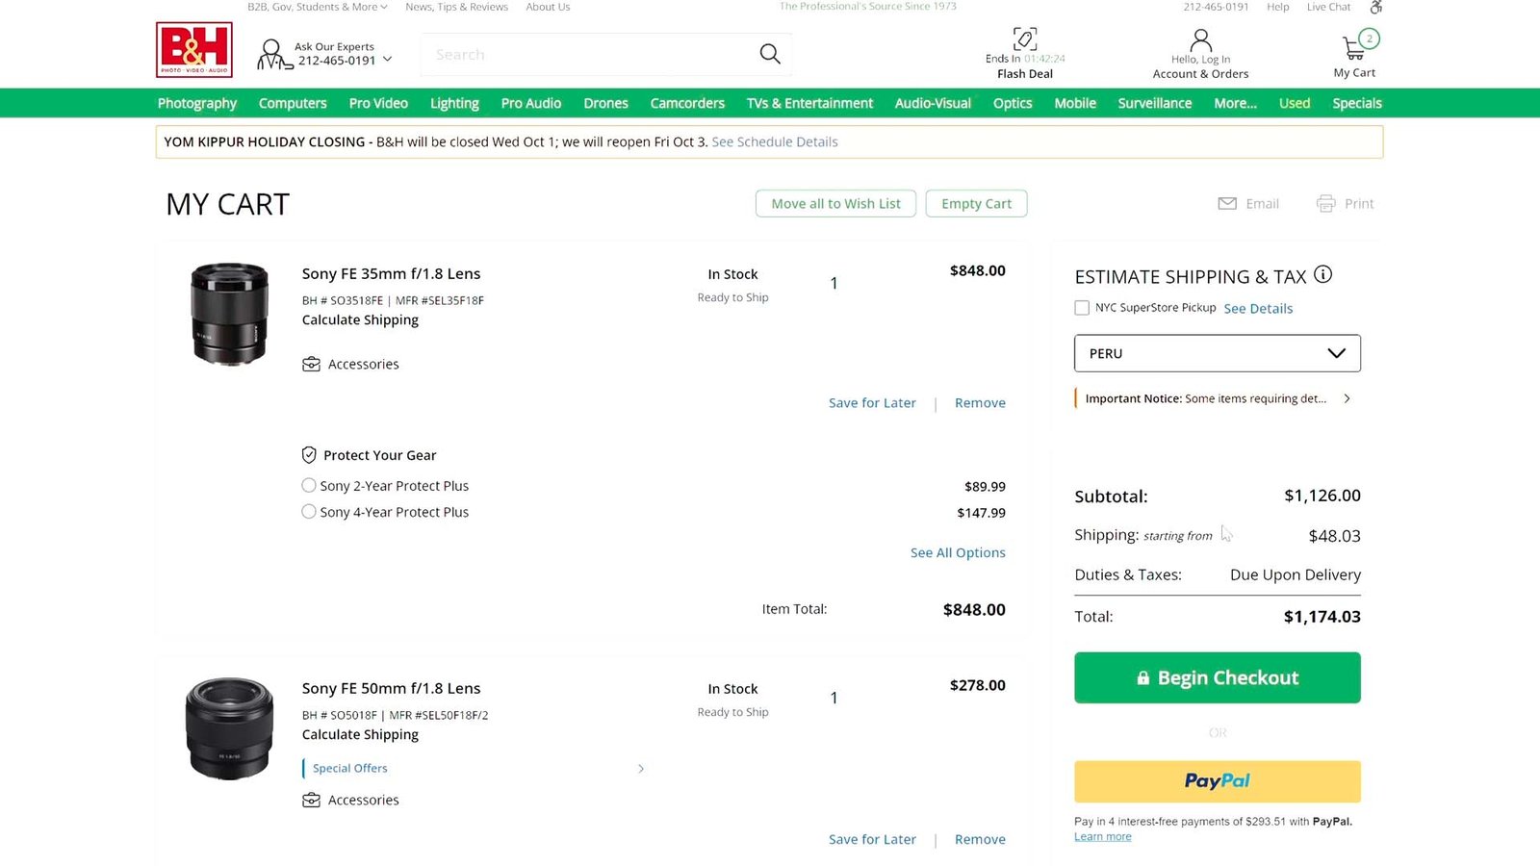The height and width of the screenshot is (866, 1540).
Task: Open the My Cart icon
Action: coord(1354,47)
